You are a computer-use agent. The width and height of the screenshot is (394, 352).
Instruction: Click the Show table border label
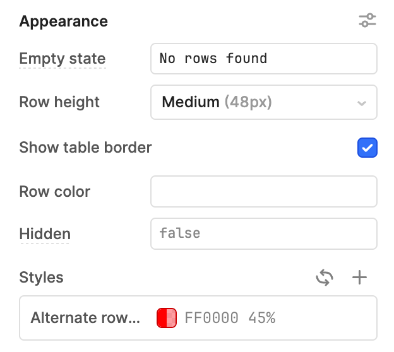tap(85, 148)
